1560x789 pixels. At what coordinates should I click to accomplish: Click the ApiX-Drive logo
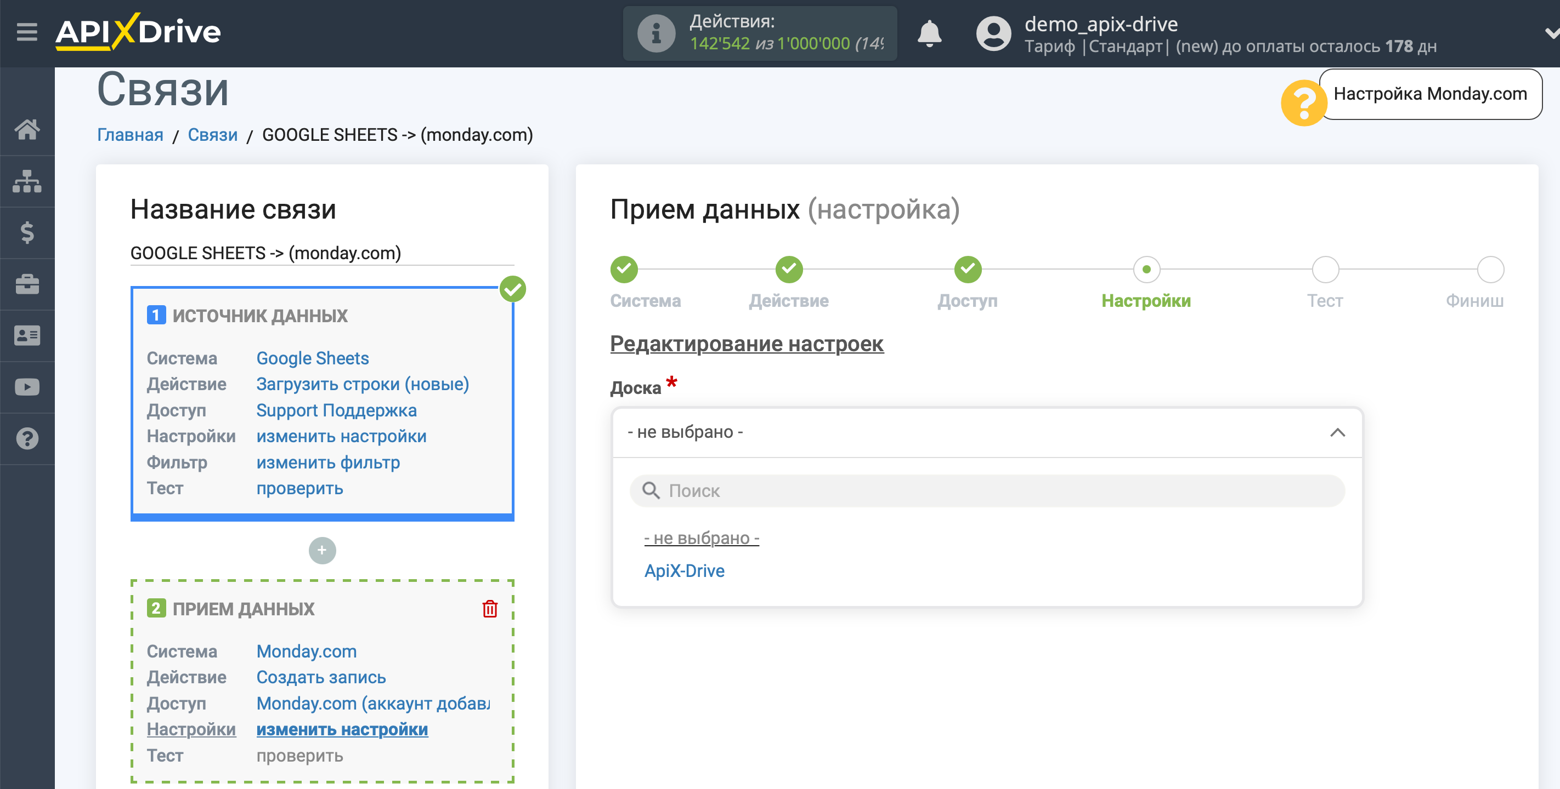point(138,31)
